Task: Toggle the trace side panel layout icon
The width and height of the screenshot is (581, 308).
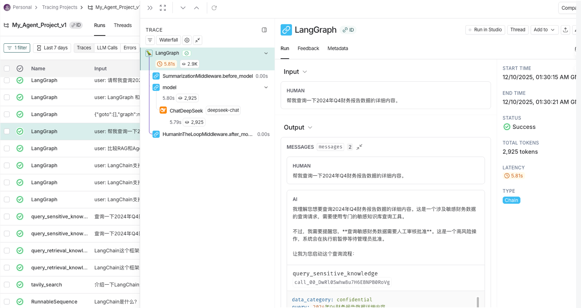Action: pyautogui.click(x=264, y=30)
